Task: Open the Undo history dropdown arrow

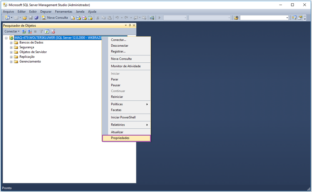Action: pyautogui.click(x=122, y=18)
